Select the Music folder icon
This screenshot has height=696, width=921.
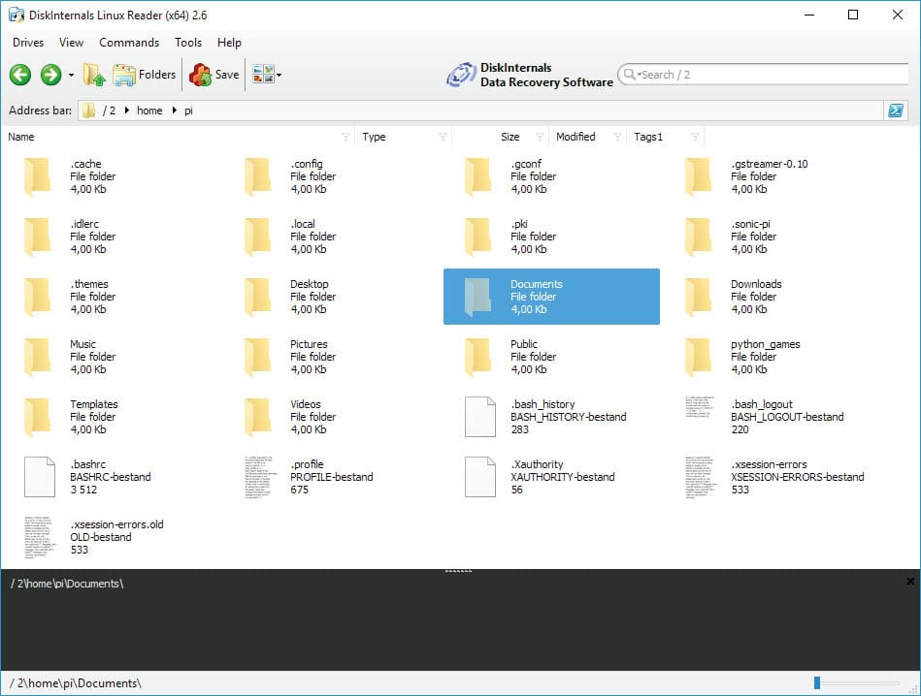37,357
